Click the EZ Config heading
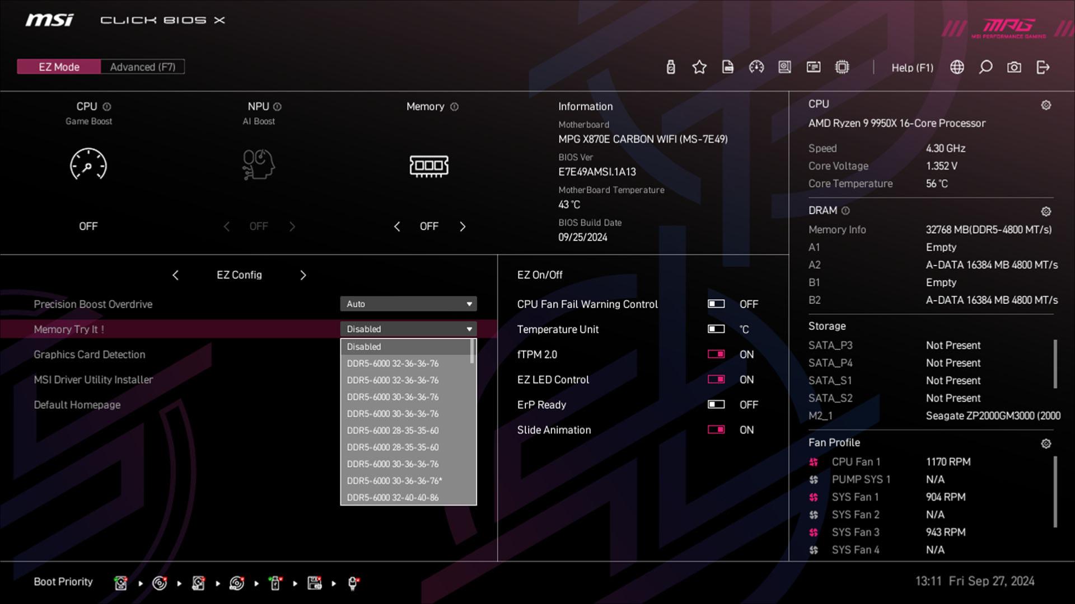This screenshot has height=604, width=1075. point(239,275)
